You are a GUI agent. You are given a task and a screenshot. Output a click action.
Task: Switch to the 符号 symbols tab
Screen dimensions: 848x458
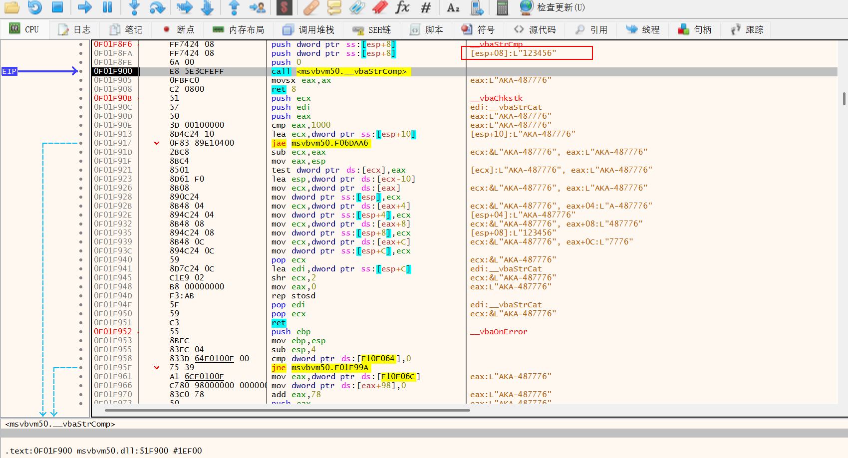(x=478, y=29)
